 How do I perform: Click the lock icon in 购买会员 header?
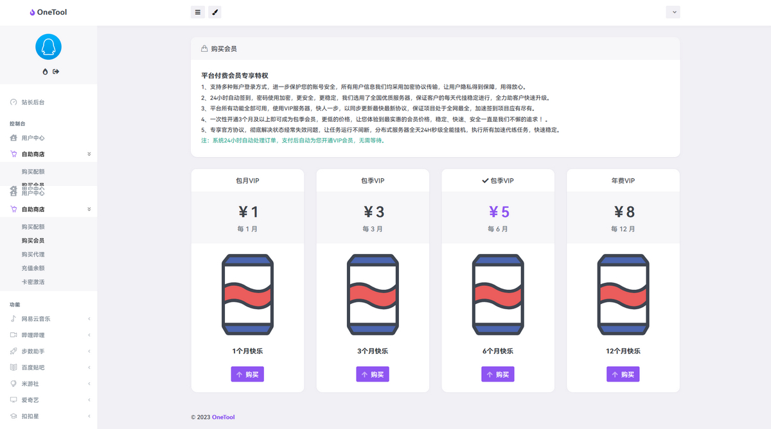(x=204, y=48)
